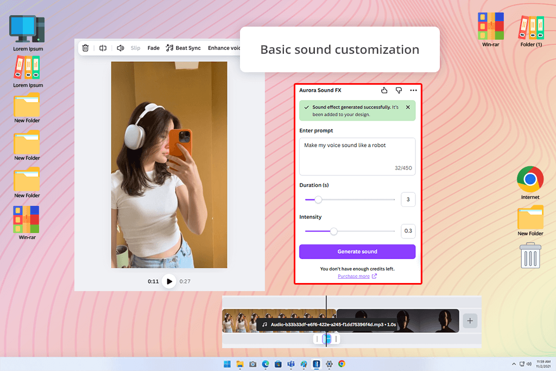Select Beat Sync in the toolbar
This screenshot has height=371, width=556.
(184, 48)
